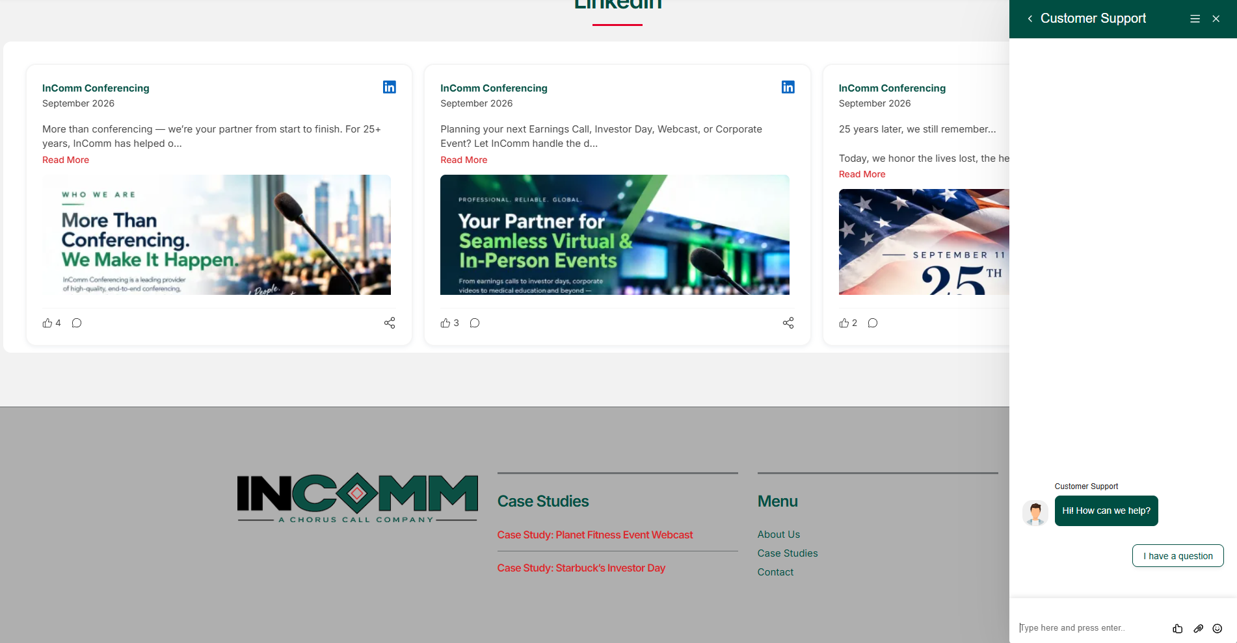Click InComm Conferencing name on first post
This screenshot has width=1237, height=643.
[x=96, y=88]
